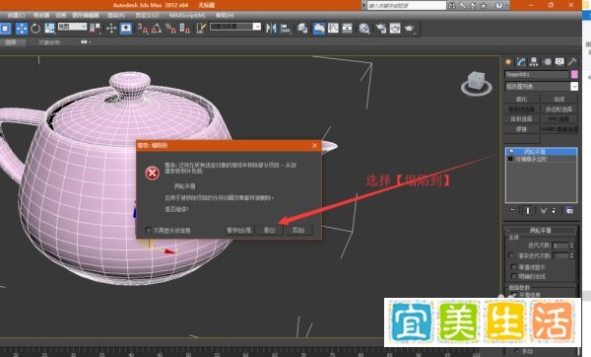Switch to the Display command panel tab

(x=559, y=62)
